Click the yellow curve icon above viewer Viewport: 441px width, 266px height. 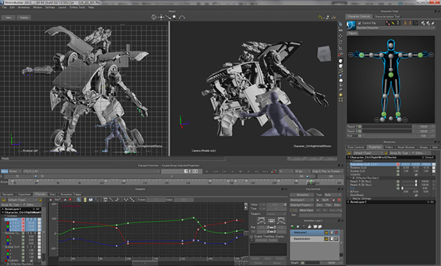tap(320, 17)
